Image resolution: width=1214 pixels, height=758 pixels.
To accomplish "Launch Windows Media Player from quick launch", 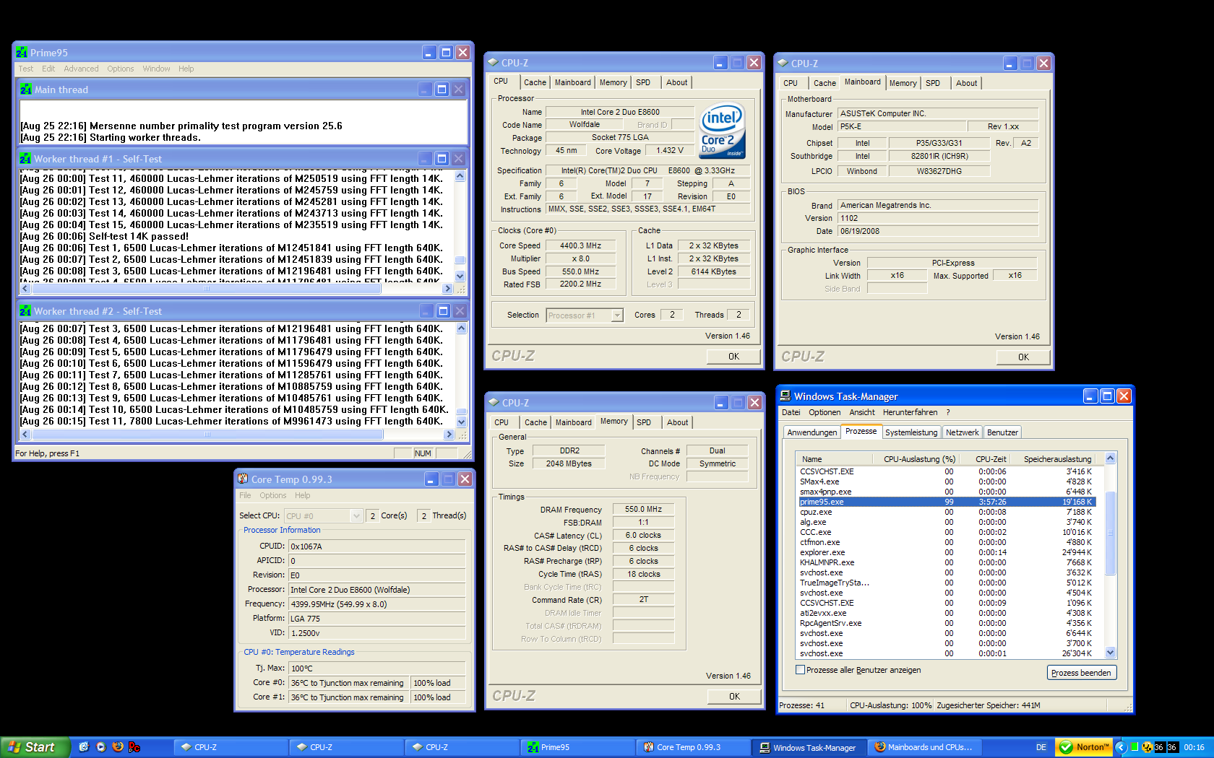I will click(101, 747).
